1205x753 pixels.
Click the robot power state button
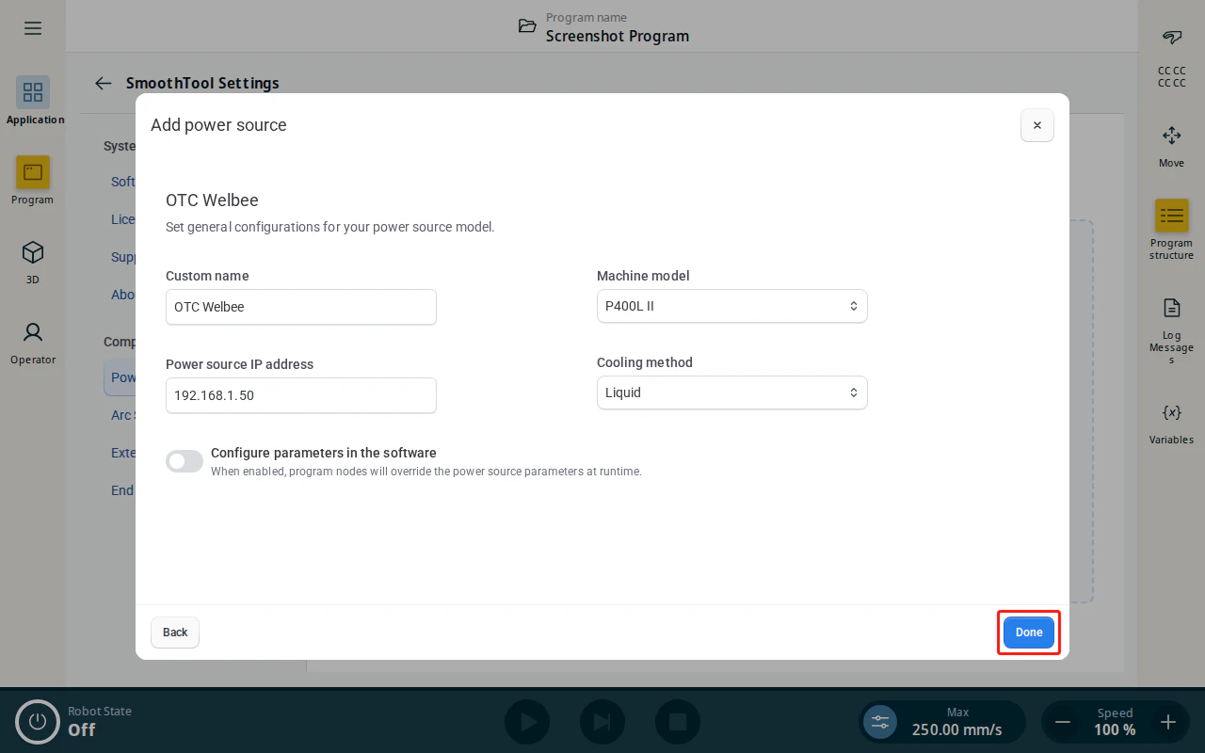[x=38, y=722]
